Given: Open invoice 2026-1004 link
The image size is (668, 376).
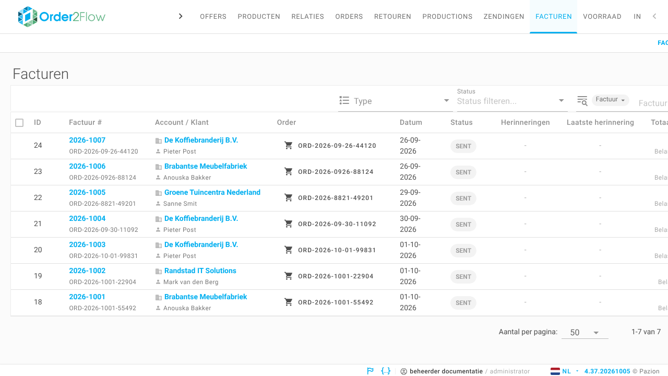Looking at the screenshot, I should (87, 218).
